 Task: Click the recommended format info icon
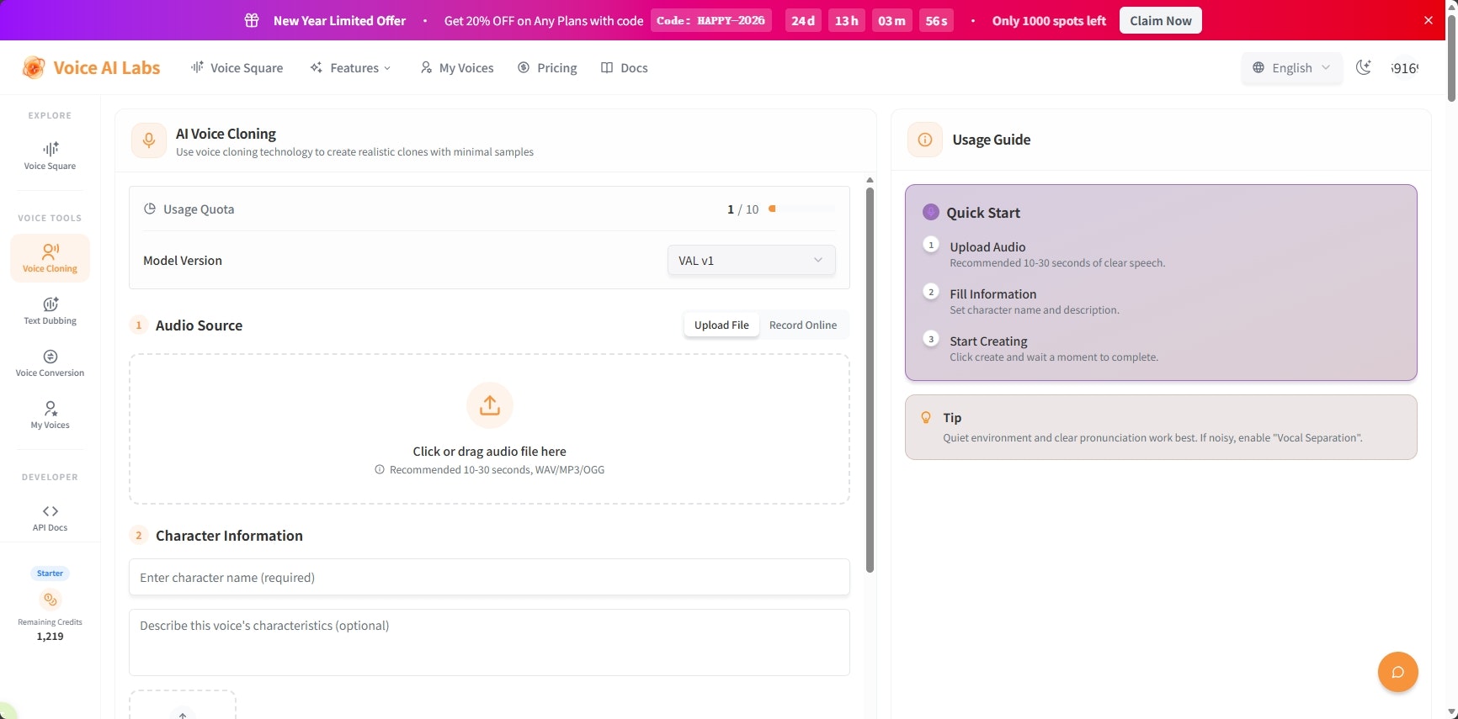point(380,469)
